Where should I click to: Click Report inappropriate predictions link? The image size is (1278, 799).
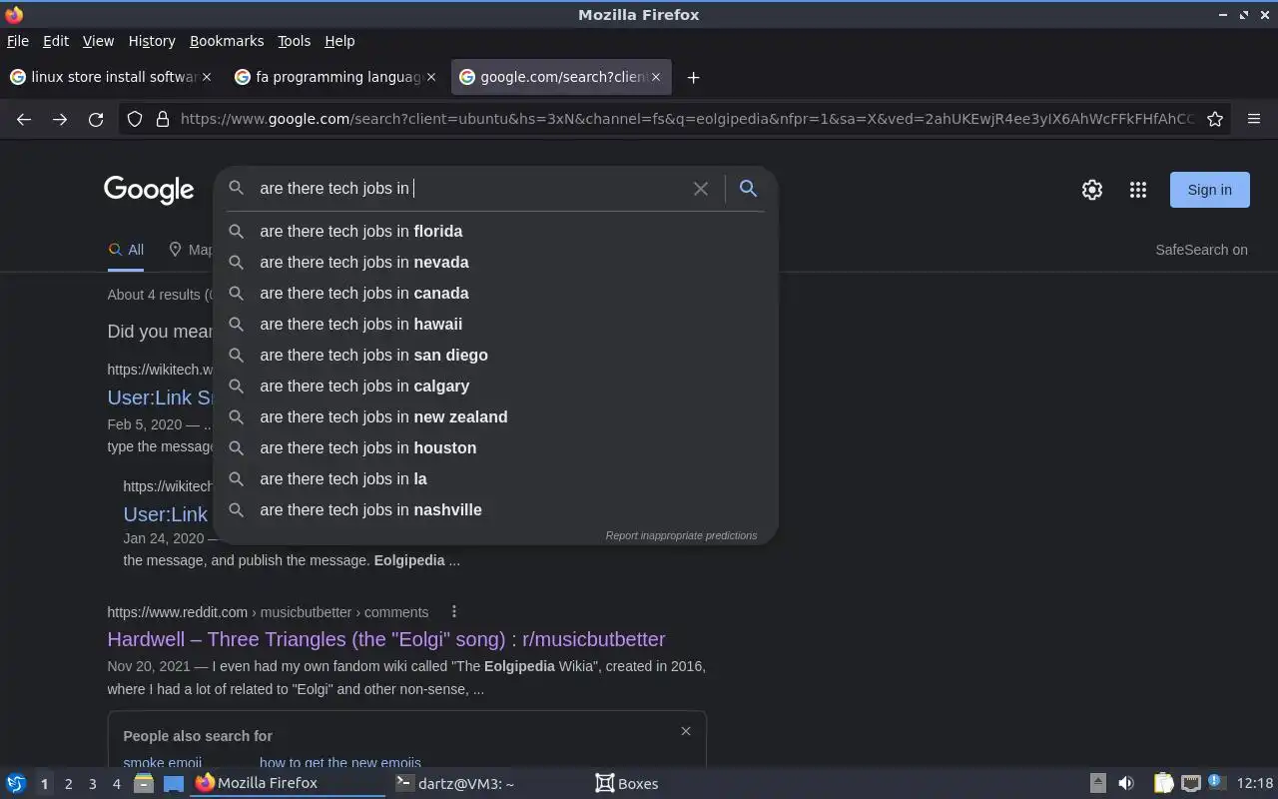point(681,535)
